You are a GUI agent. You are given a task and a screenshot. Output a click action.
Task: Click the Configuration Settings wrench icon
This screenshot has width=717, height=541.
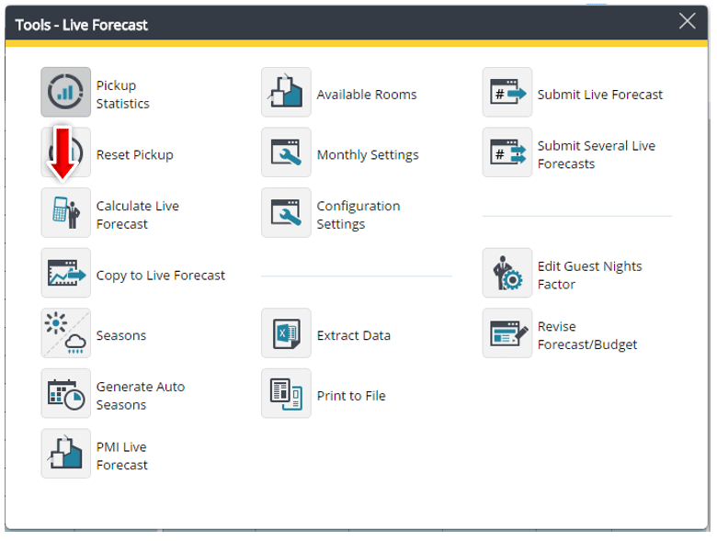click(x=286, y=213)
